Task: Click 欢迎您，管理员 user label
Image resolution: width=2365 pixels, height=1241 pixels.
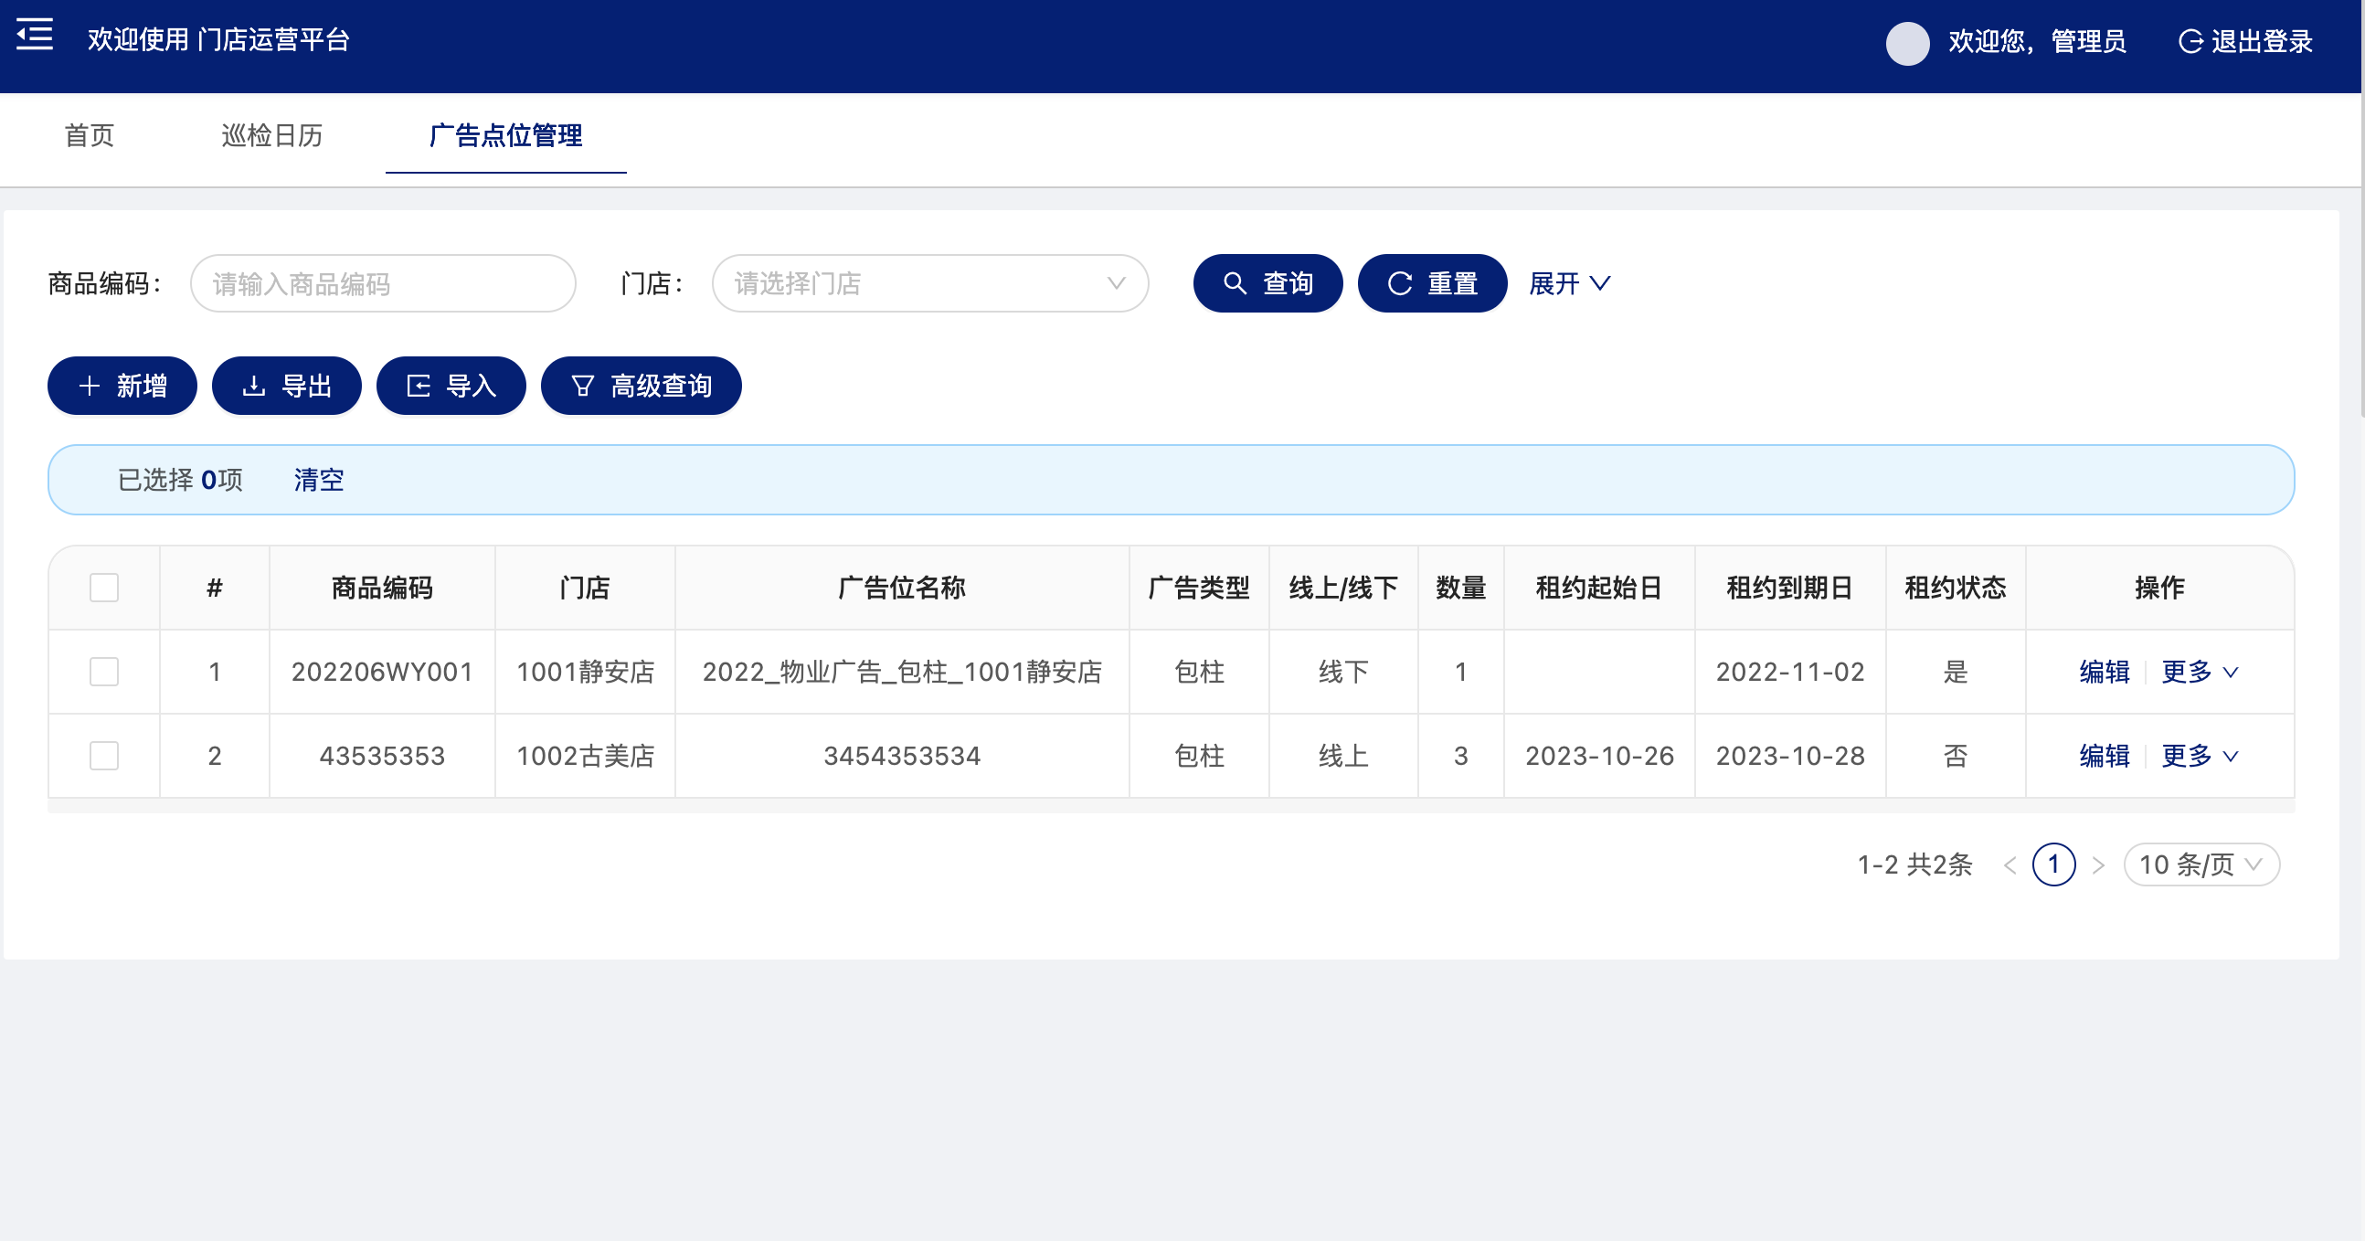Action: click(2037, 42)
